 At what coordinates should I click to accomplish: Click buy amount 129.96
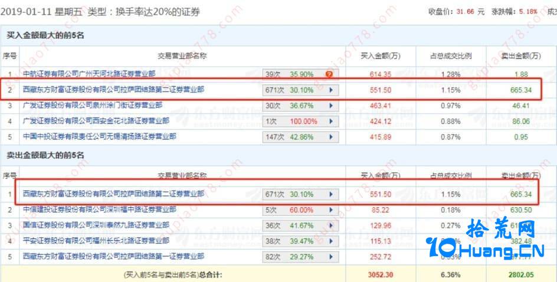click(381, 225)
